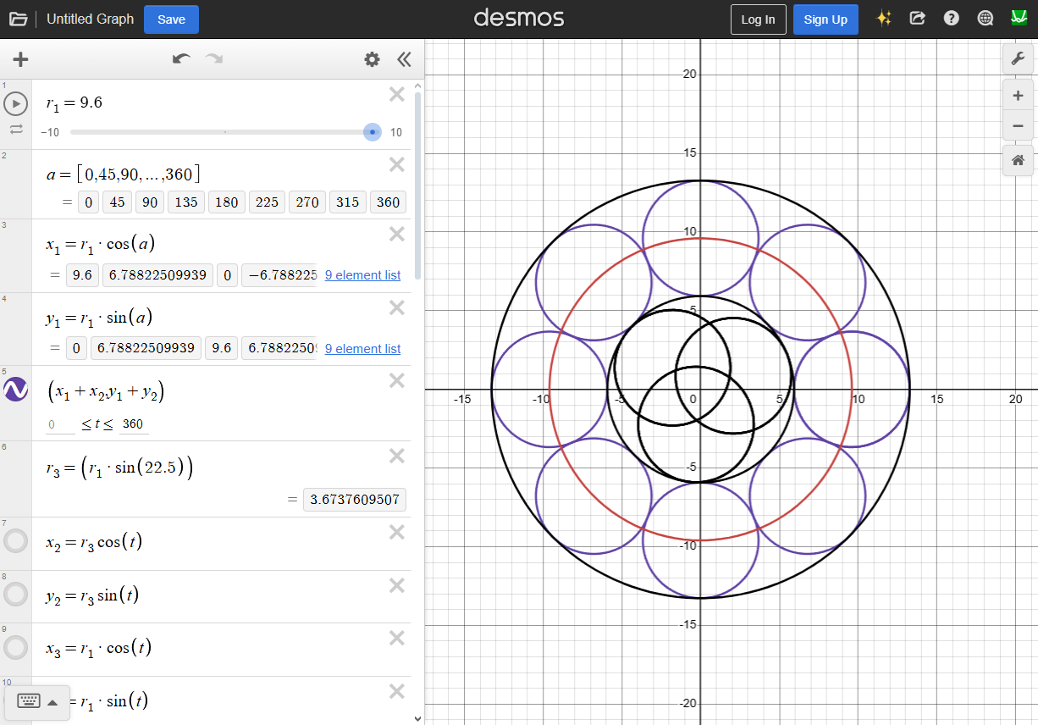This screenshot has width=1038, height=725.
Task: Click the Desmos logo
Action: tap(519, 18)
